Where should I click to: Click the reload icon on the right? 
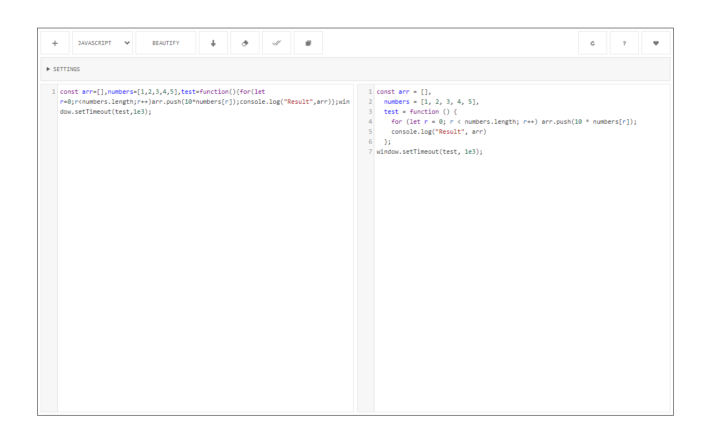coord(592,43)
